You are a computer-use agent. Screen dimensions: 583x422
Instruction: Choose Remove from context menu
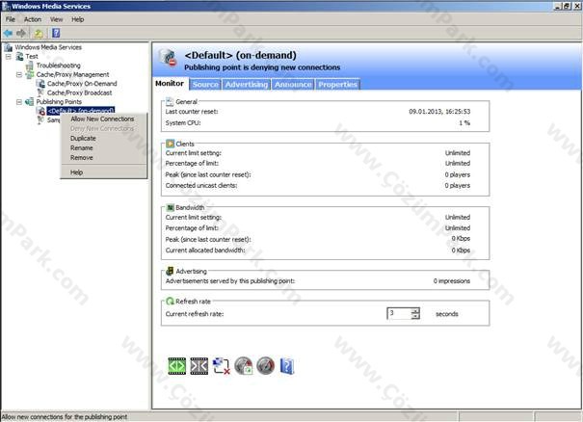coord(102,158)
